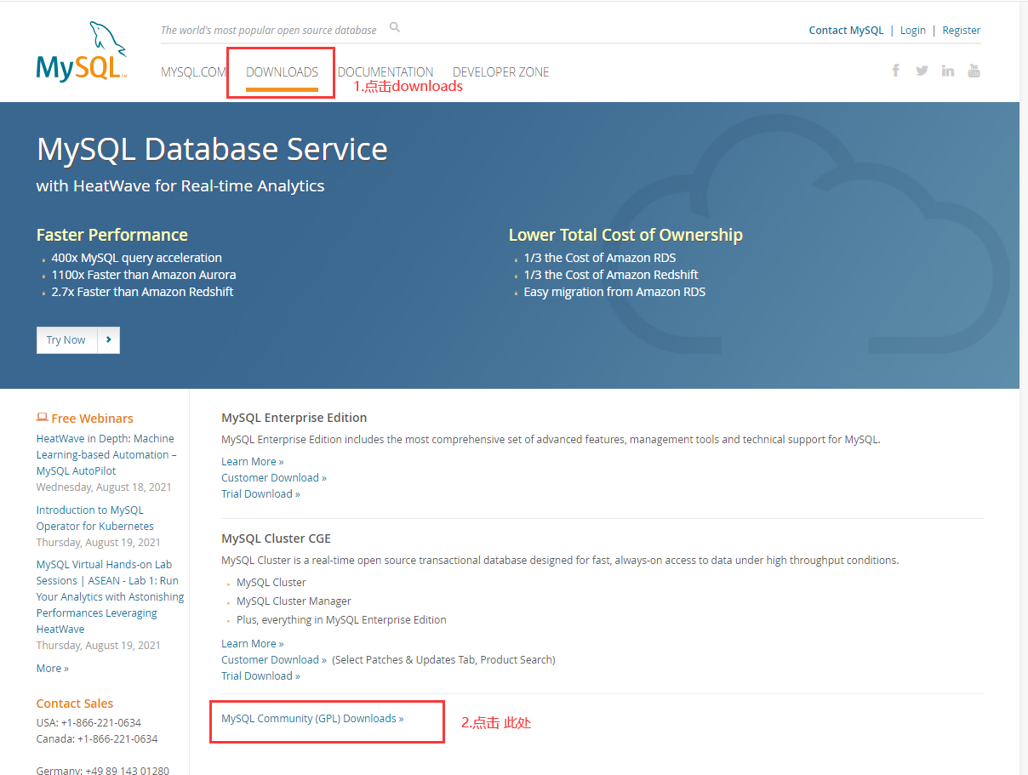Screen dimensions: 1028x775
Task: Open Introduction to MySQL Operator for Kubernetes webinar
Action: (95, 518)
